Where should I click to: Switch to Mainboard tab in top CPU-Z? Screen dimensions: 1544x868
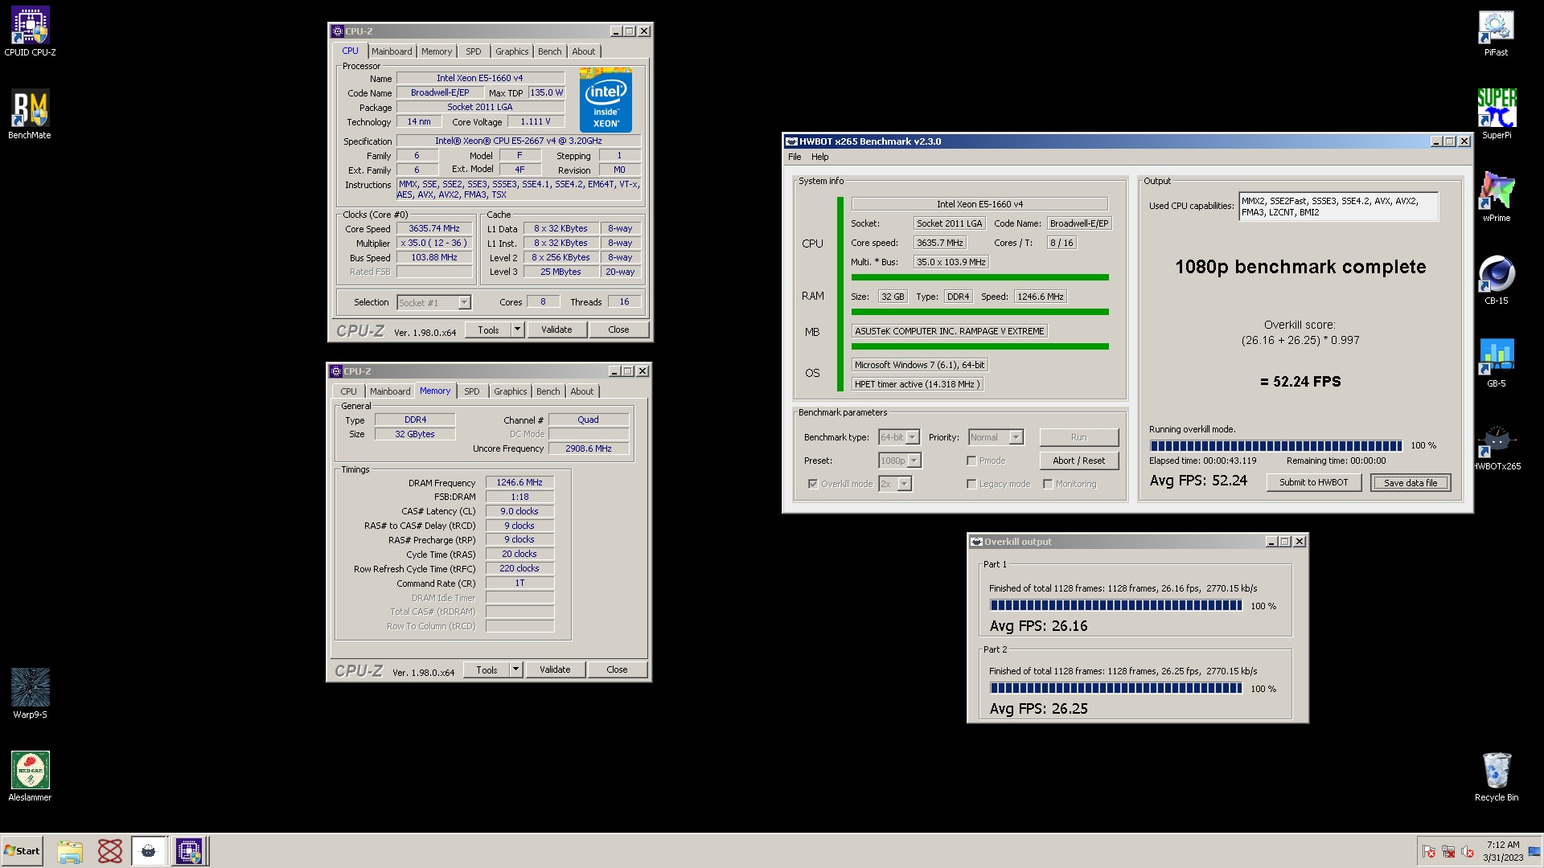click(x=392, y=51)
